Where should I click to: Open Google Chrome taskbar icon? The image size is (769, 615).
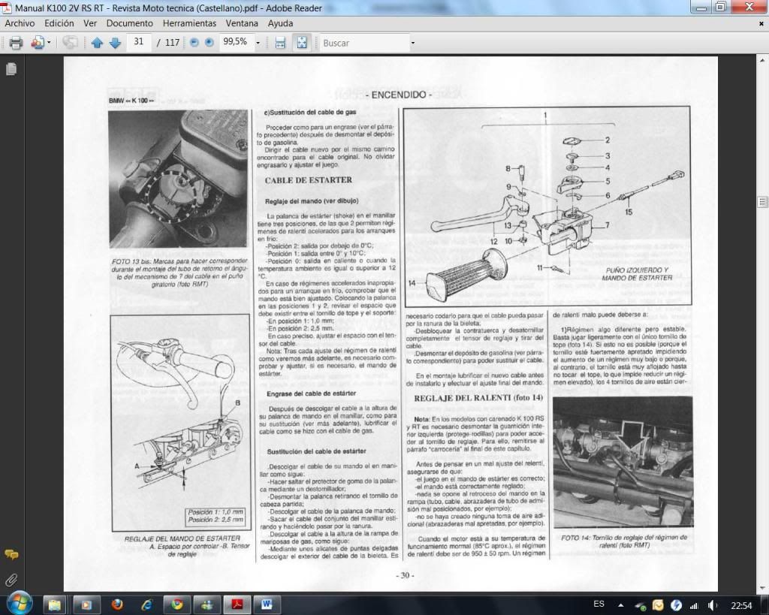coord(177,604)
